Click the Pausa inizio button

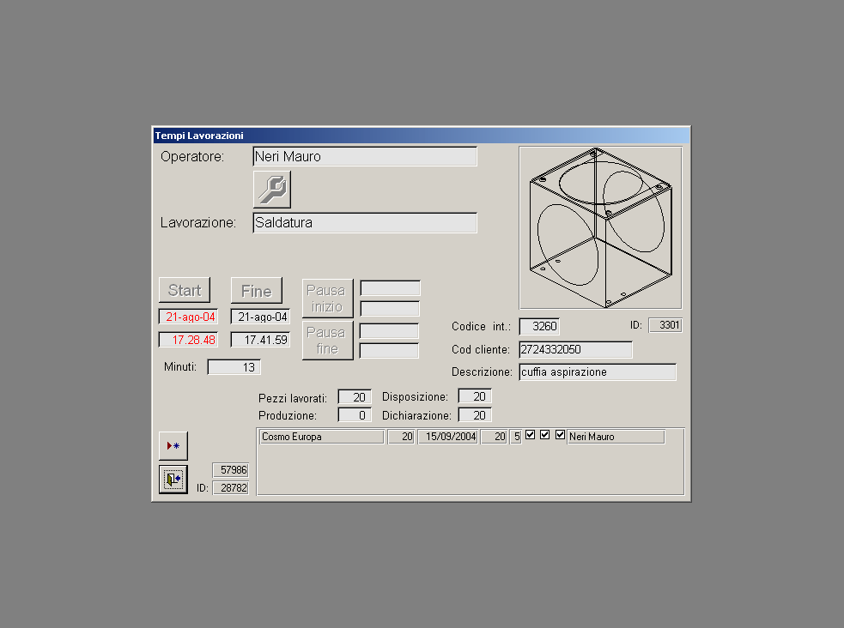point(327,298)
